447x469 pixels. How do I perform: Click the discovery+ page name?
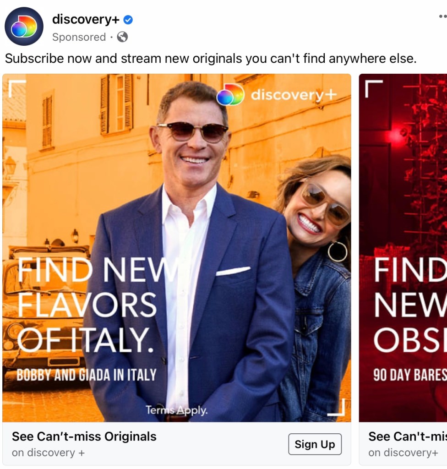[x=86, y=19]
